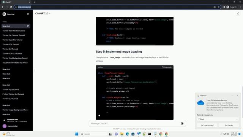Close the ChatGPT browser tab
Viewport: 243px width, 137px height.
click(29, 2)
